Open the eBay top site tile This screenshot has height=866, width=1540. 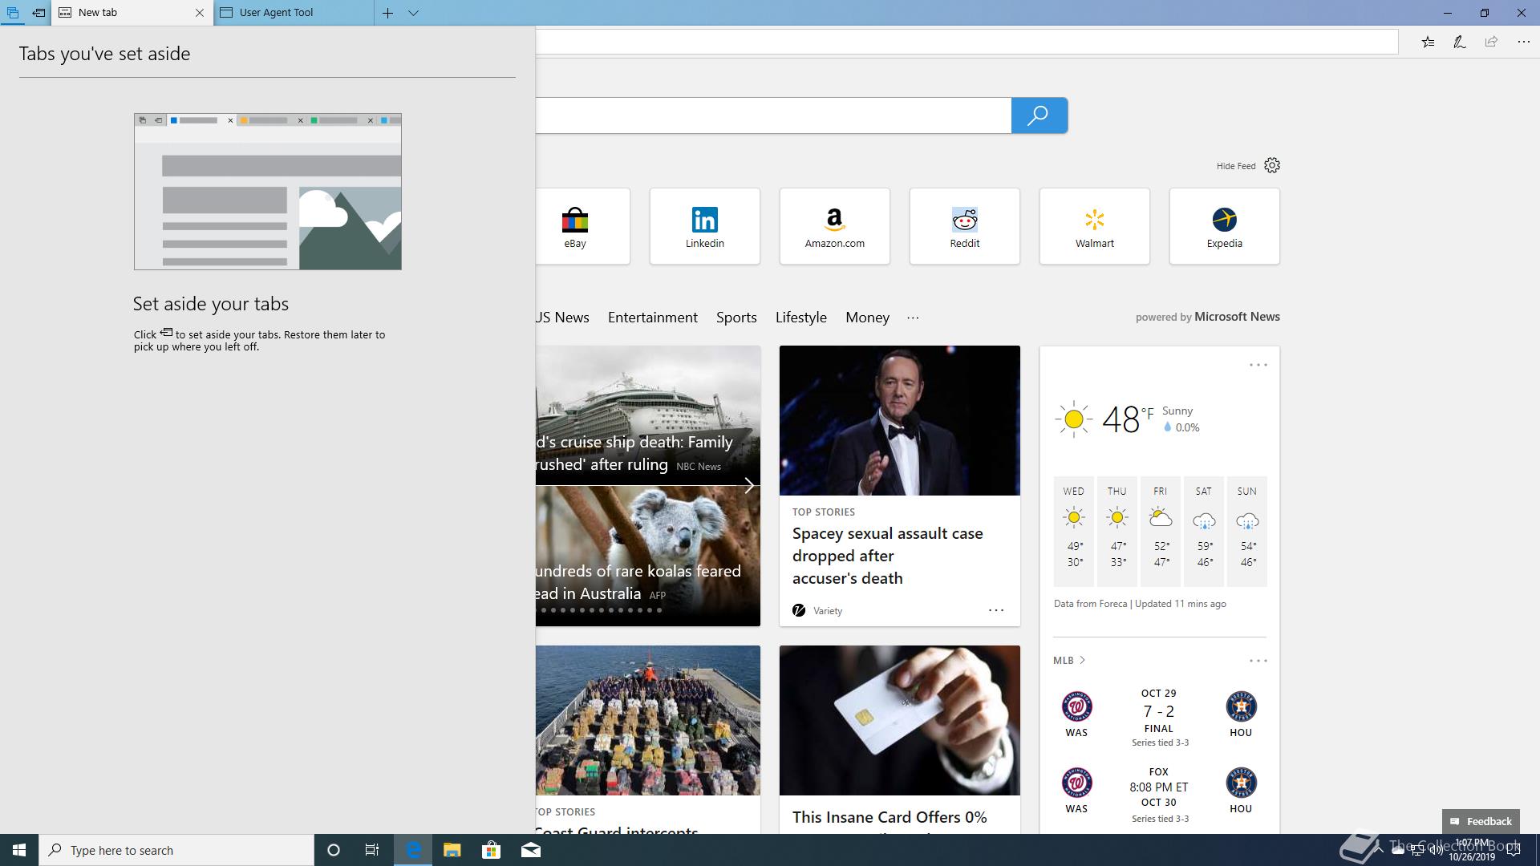tap(582, 226)
